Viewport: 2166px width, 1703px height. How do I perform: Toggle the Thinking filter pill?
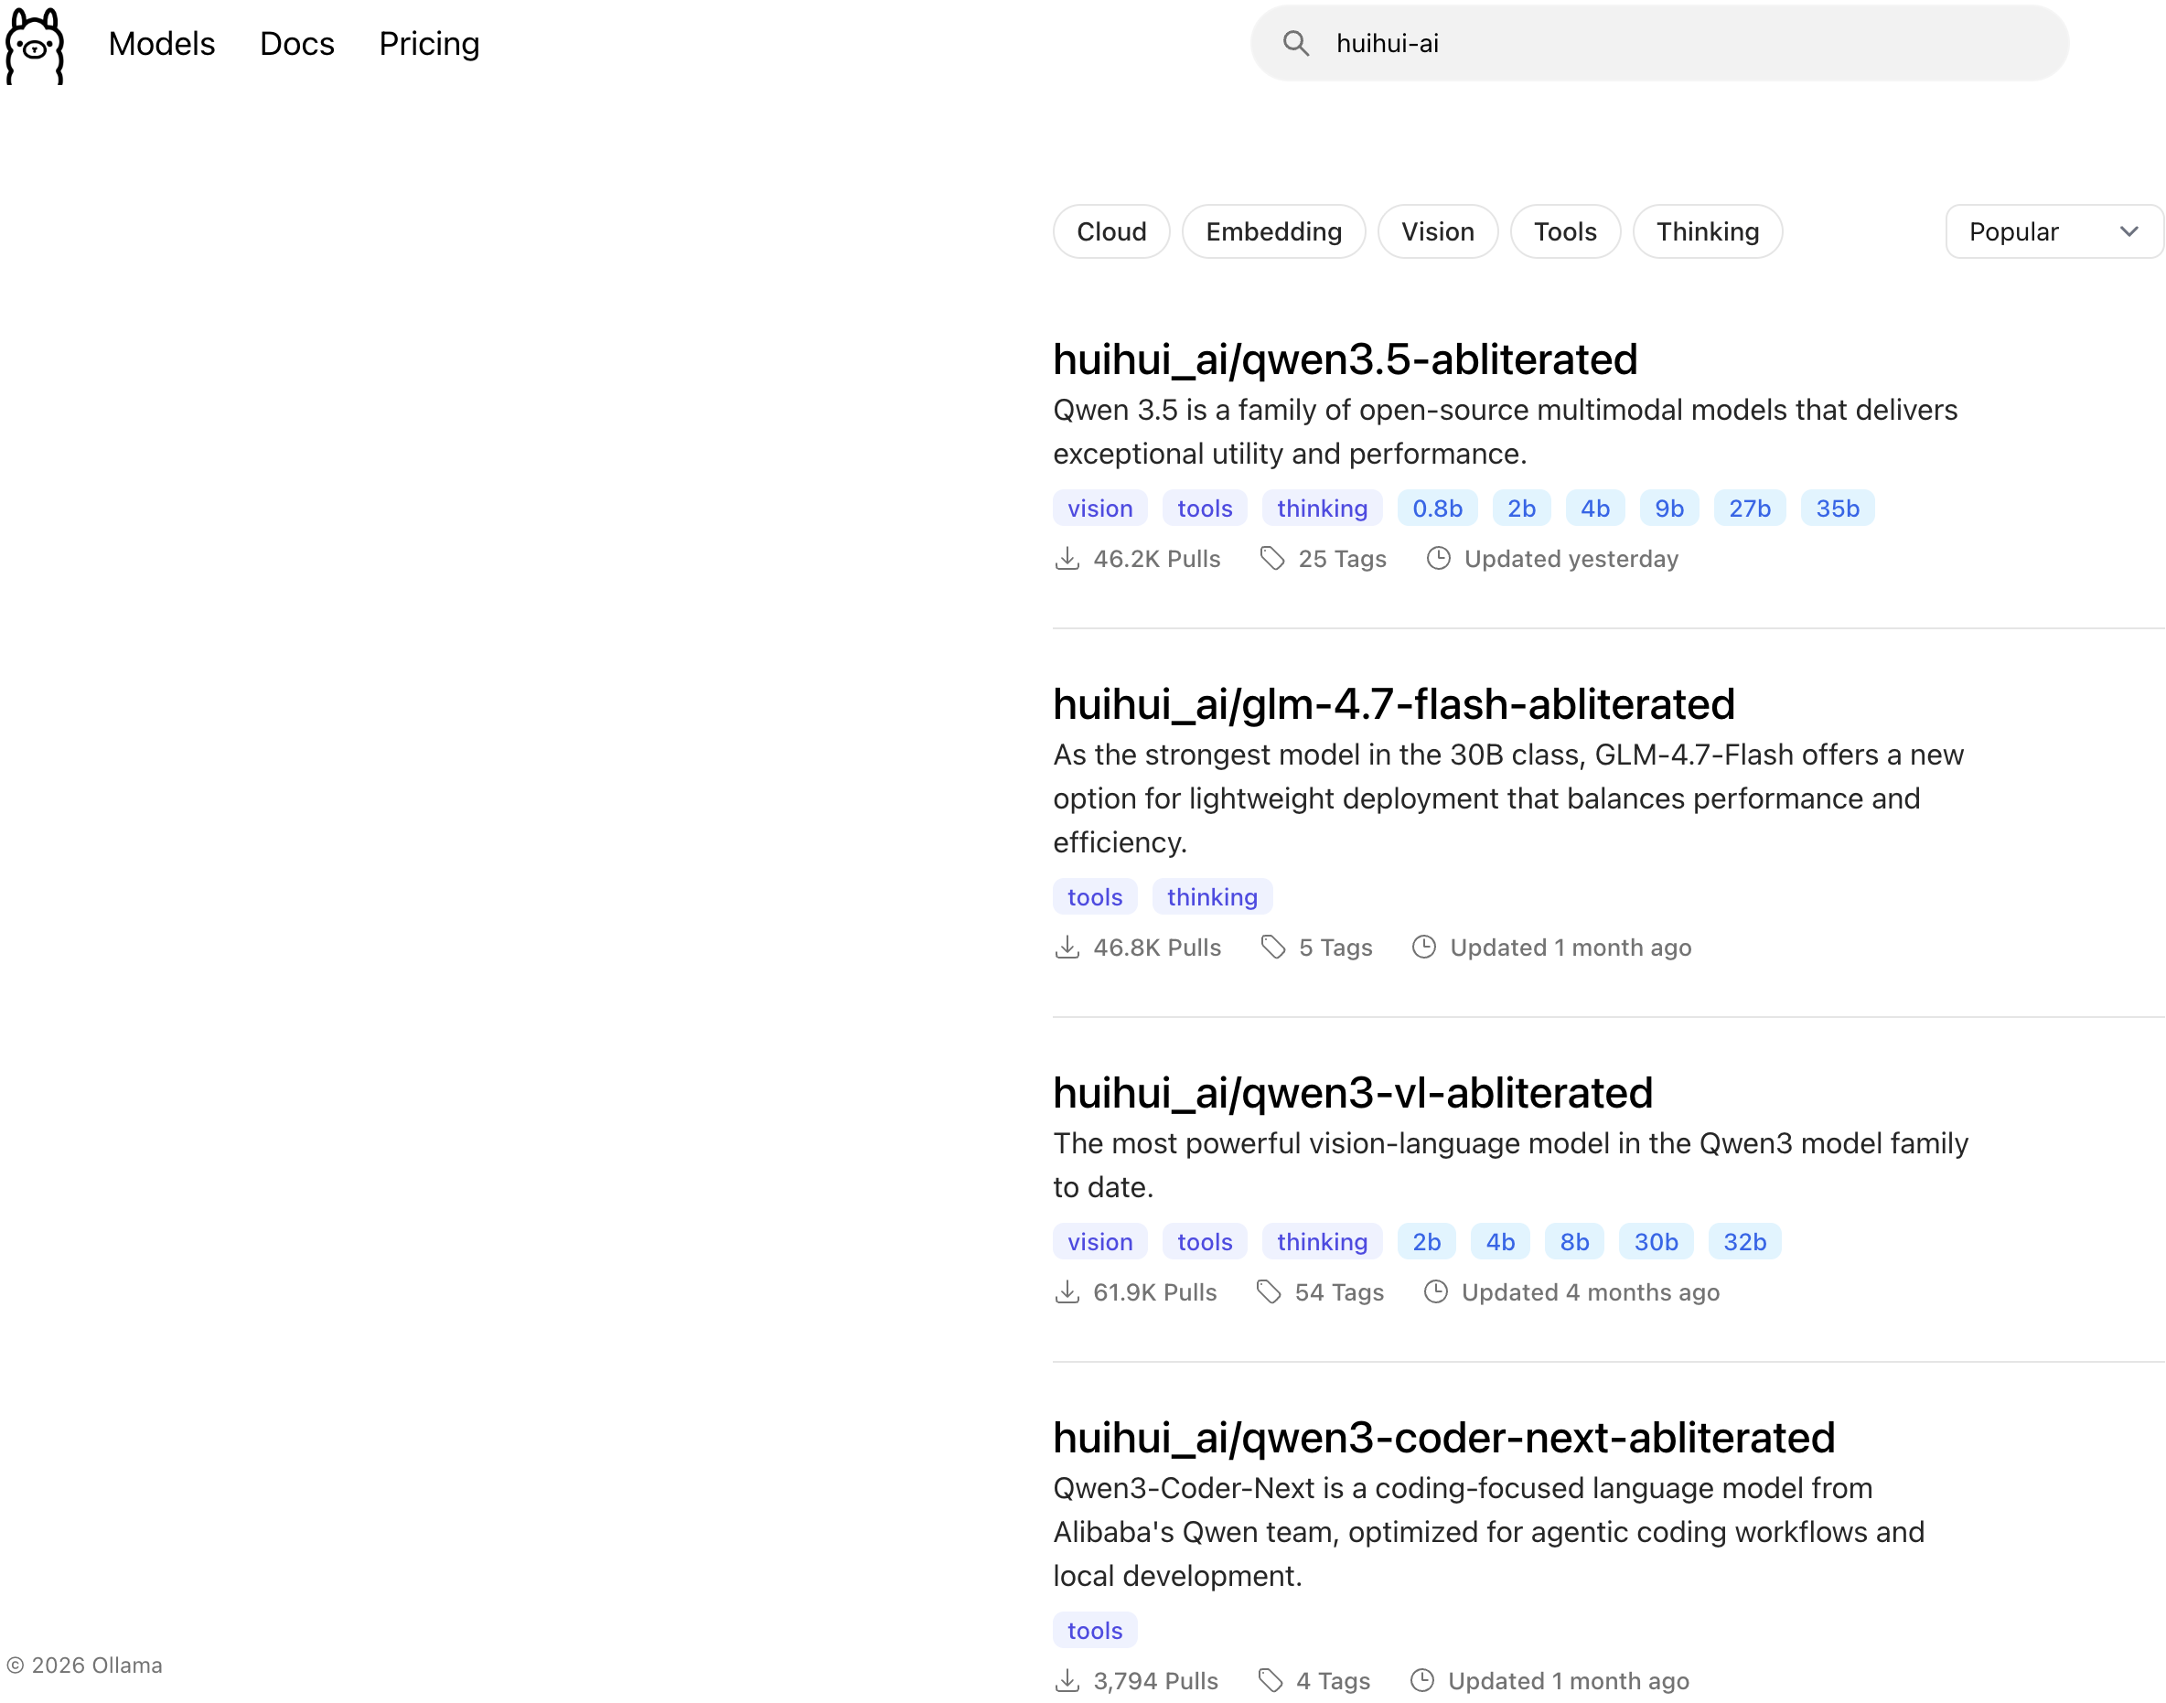[1706, 231]
